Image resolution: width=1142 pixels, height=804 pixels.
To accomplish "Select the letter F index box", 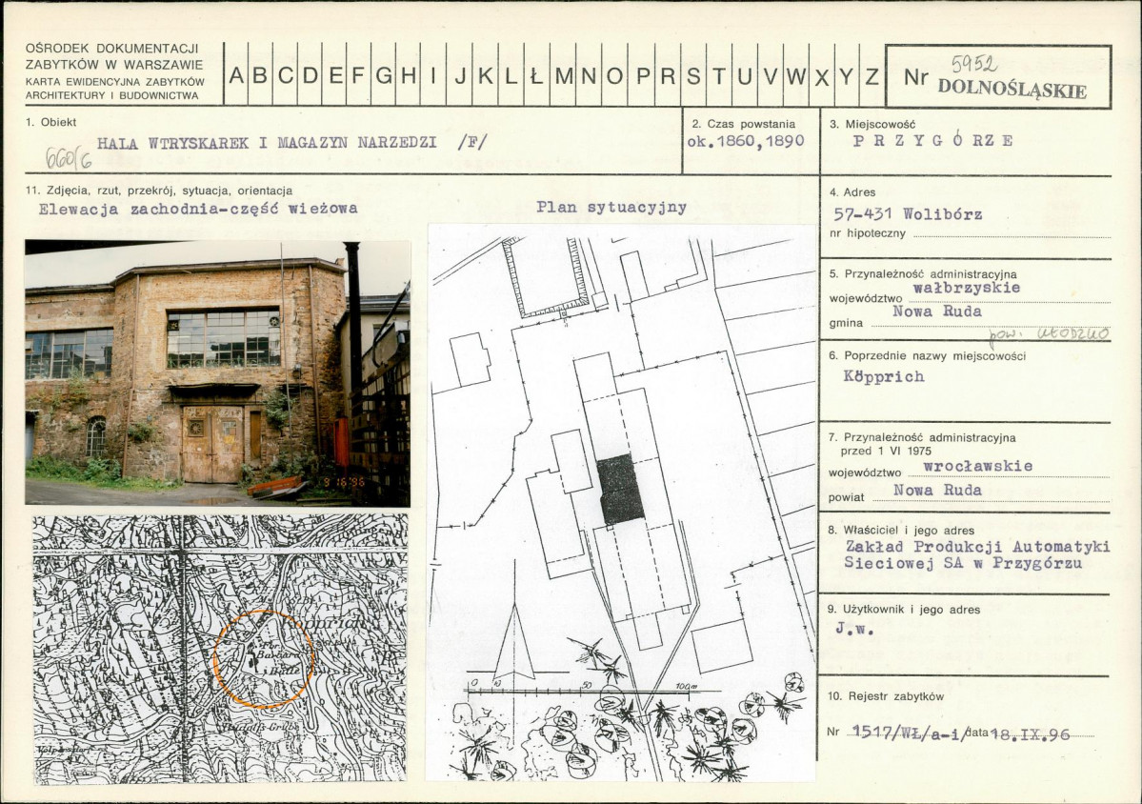I will click(358, 75).
